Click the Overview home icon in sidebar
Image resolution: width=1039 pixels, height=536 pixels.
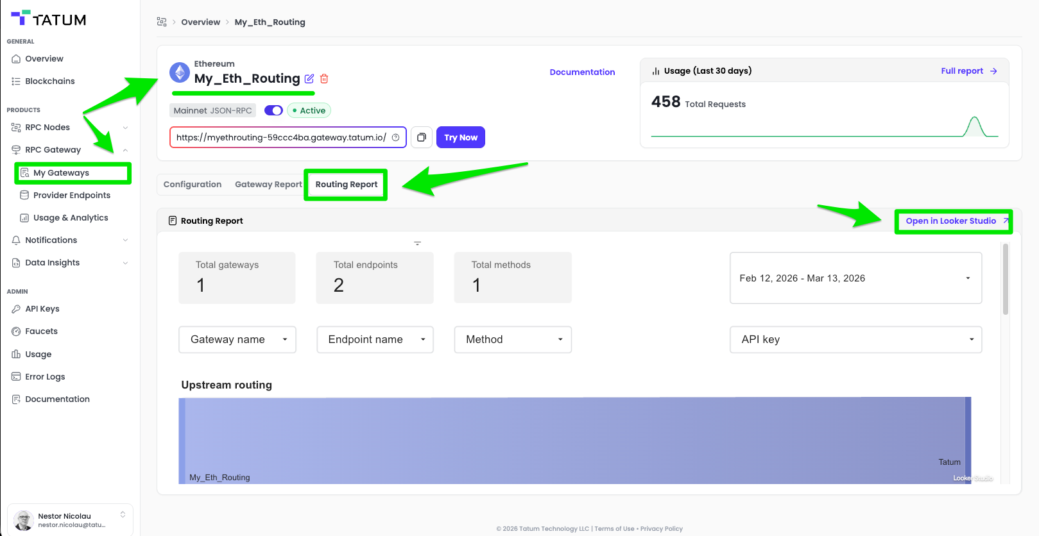[16, 59]
